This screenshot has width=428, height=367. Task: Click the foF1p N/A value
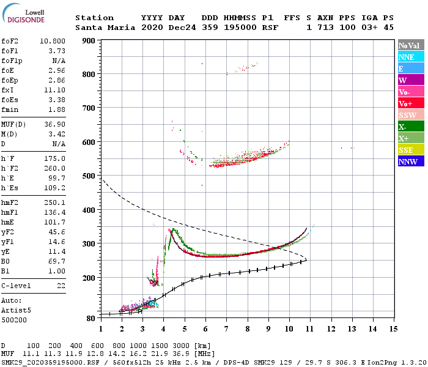tap(59, 61)
